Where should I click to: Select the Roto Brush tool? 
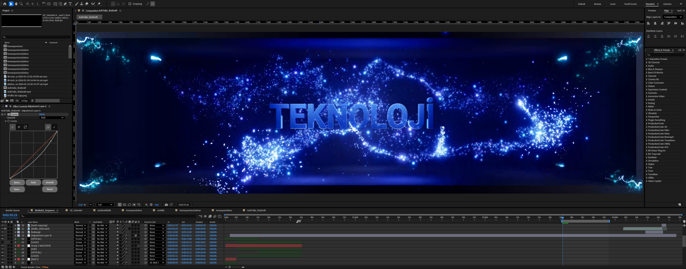click(x=93, y=4)
